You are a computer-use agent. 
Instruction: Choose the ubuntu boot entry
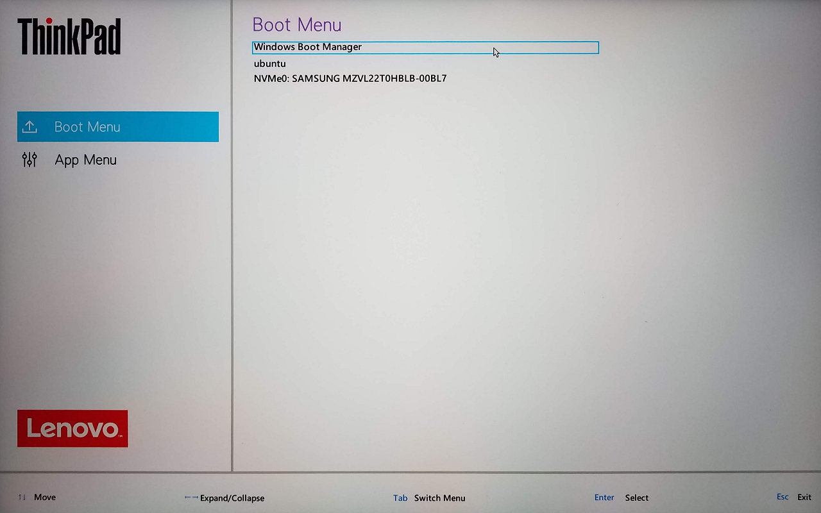pos(269,63)
